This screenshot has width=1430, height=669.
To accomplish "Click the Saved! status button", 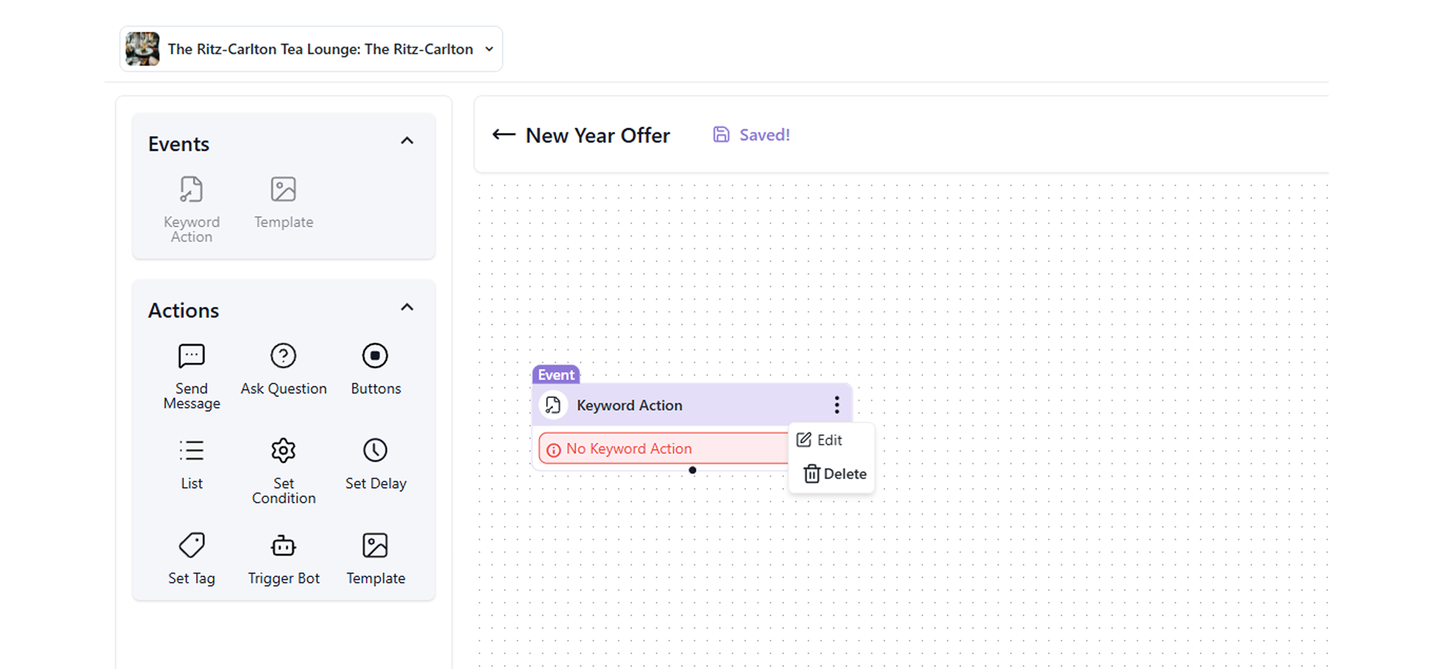I will click(x=752, y=135).
